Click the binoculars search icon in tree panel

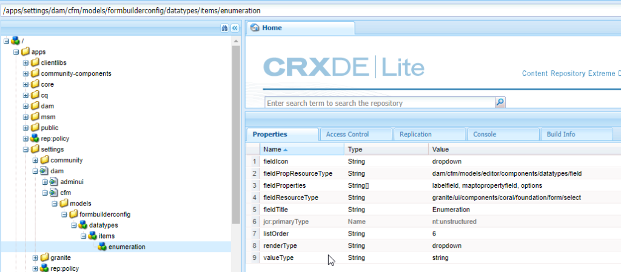(x=224, y=28)
